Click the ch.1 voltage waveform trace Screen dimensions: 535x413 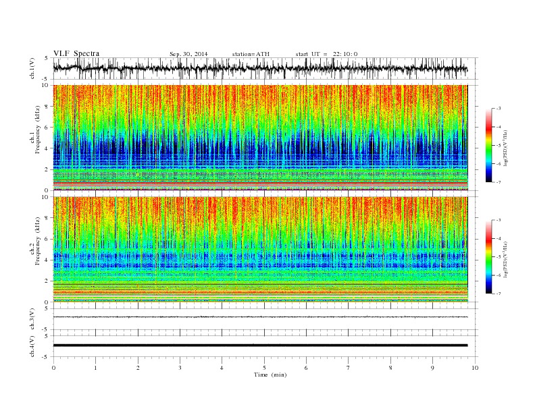pyautogui.click(x=261, y=68)
